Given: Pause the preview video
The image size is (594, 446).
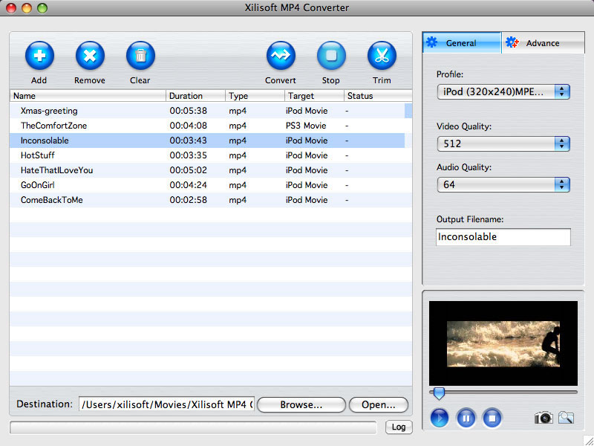Looking at the screenshot, I should [x=466, y=418].
